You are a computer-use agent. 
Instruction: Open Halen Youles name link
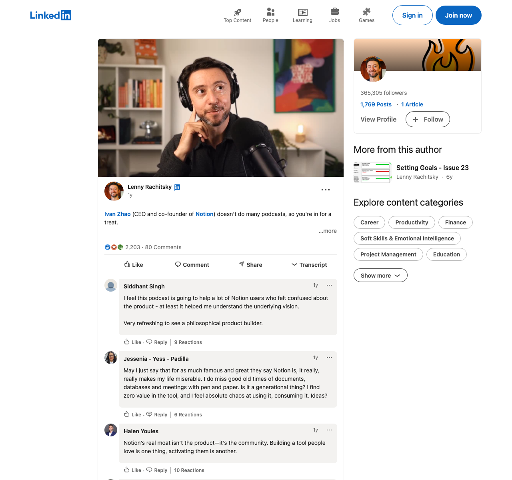click(141, 431)
